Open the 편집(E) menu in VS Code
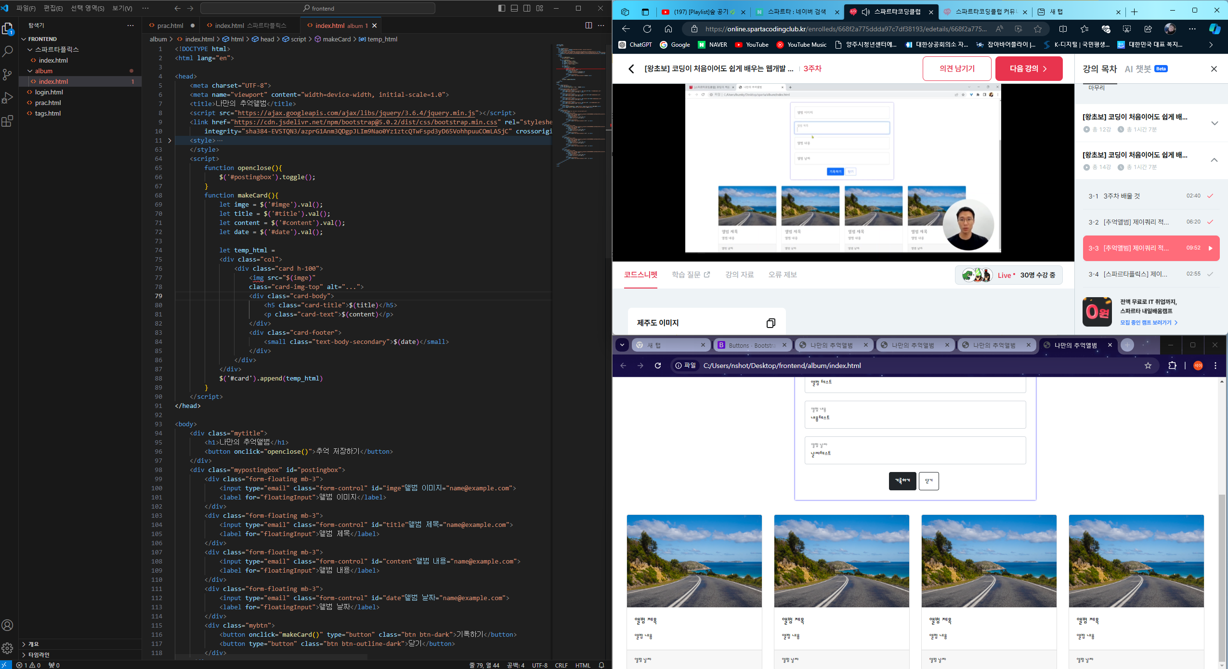This screenshot has width=1228, height=669. (53, 8)
